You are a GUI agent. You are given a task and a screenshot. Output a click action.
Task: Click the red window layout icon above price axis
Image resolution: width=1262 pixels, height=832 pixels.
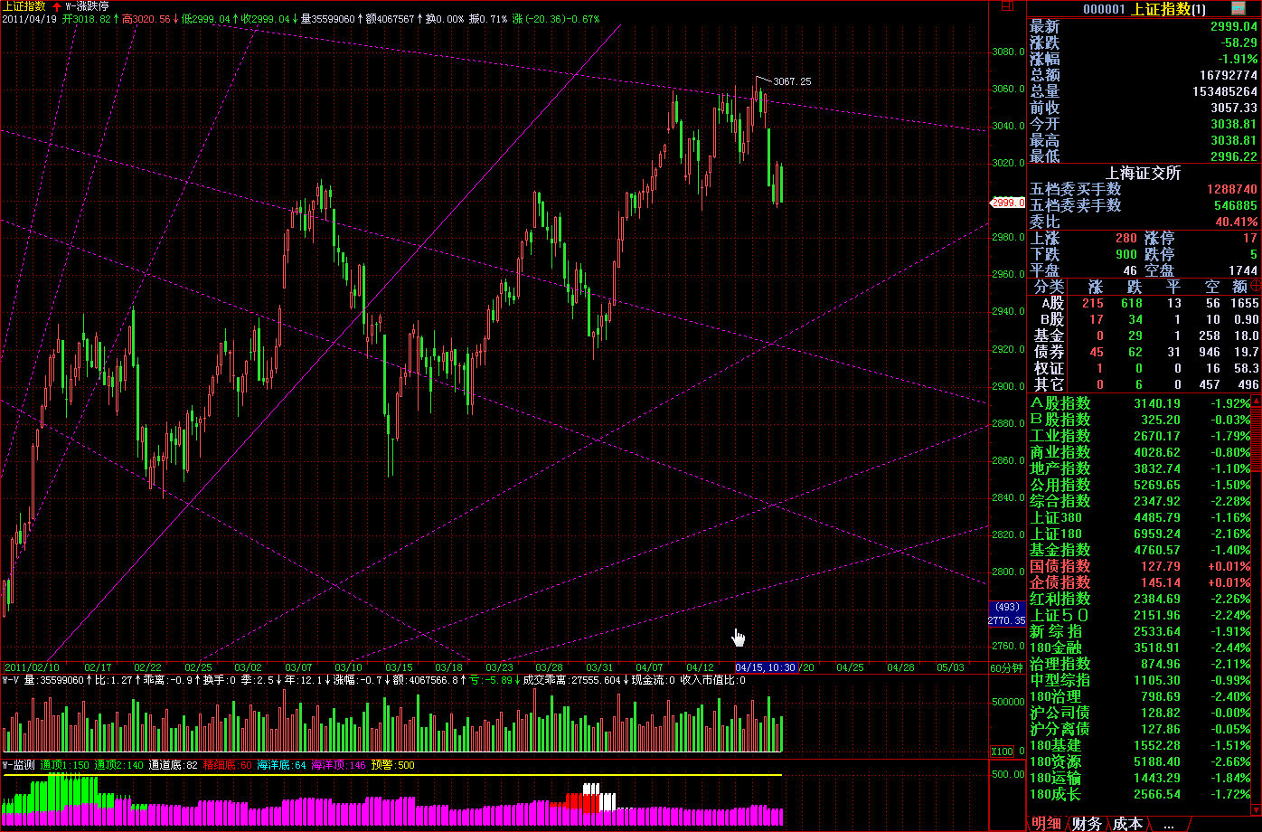[1008, 7]
